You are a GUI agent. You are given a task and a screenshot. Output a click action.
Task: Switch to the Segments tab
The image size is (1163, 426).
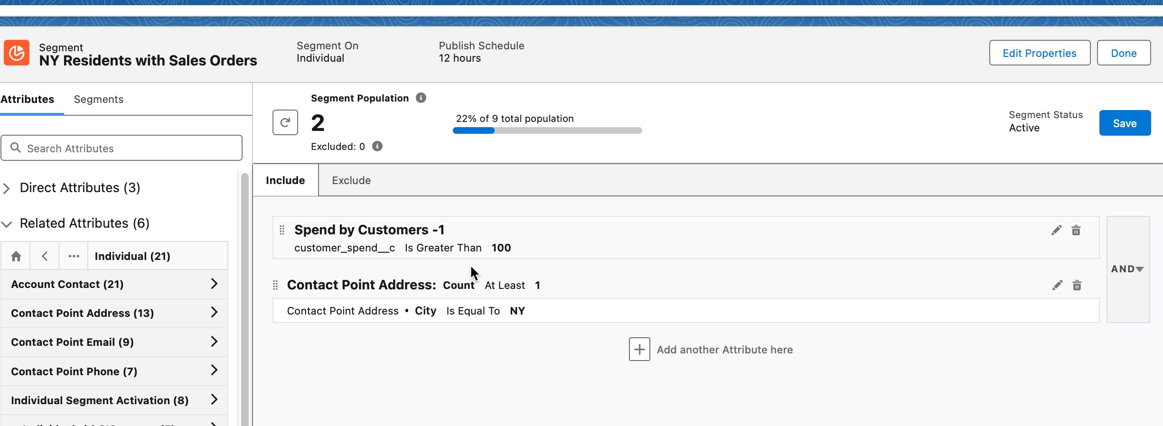[99, 99]
